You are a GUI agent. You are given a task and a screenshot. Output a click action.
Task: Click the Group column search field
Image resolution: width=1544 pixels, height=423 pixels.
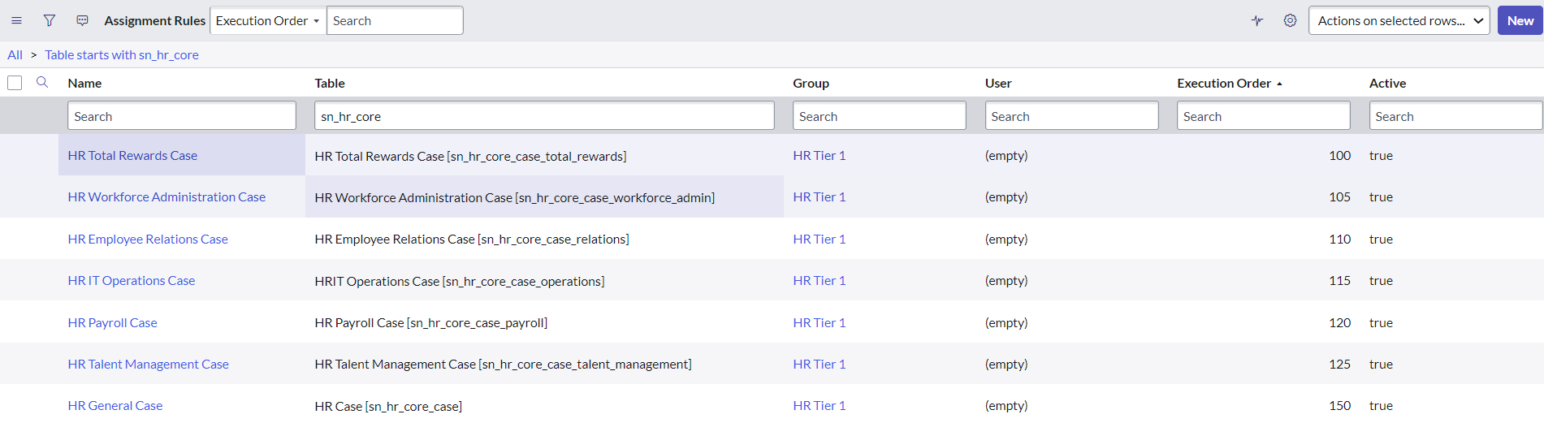(x=880, y=115)
